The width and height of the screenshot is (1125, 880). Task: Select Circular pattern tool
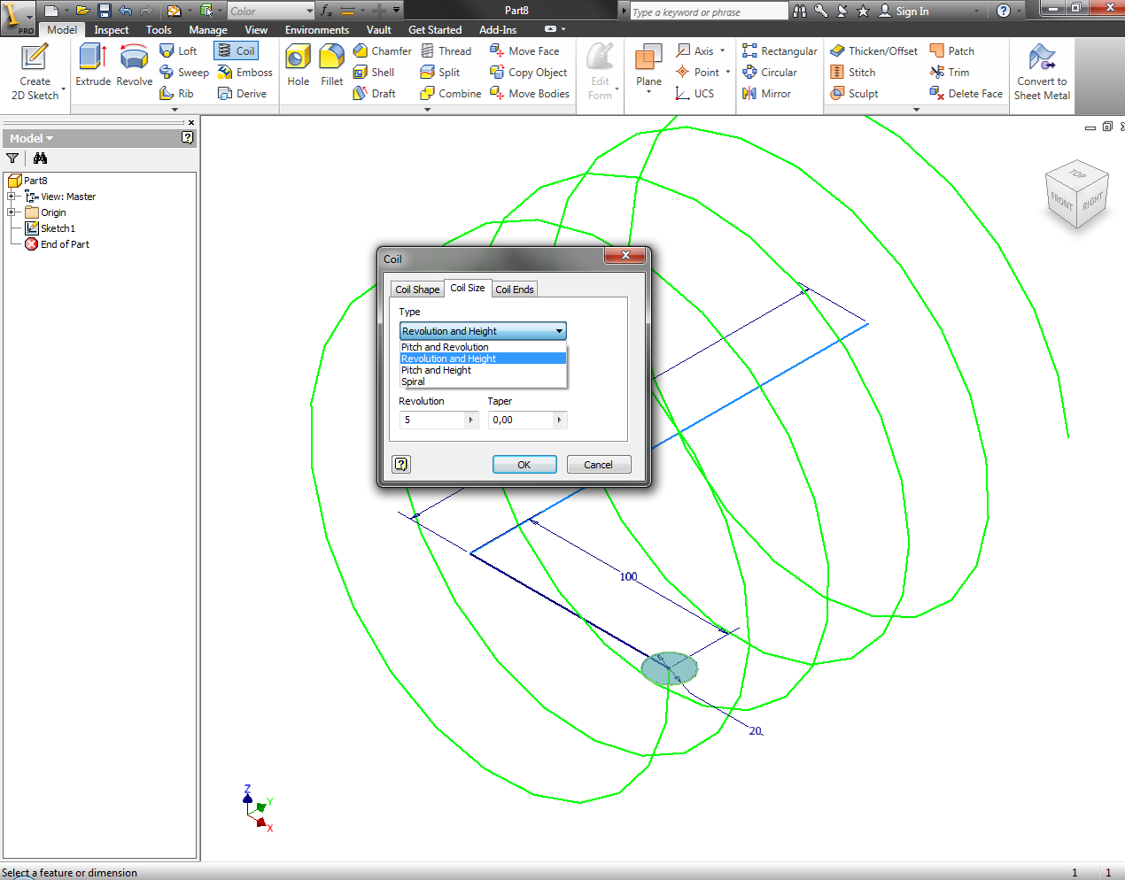(x=770, y=73)
